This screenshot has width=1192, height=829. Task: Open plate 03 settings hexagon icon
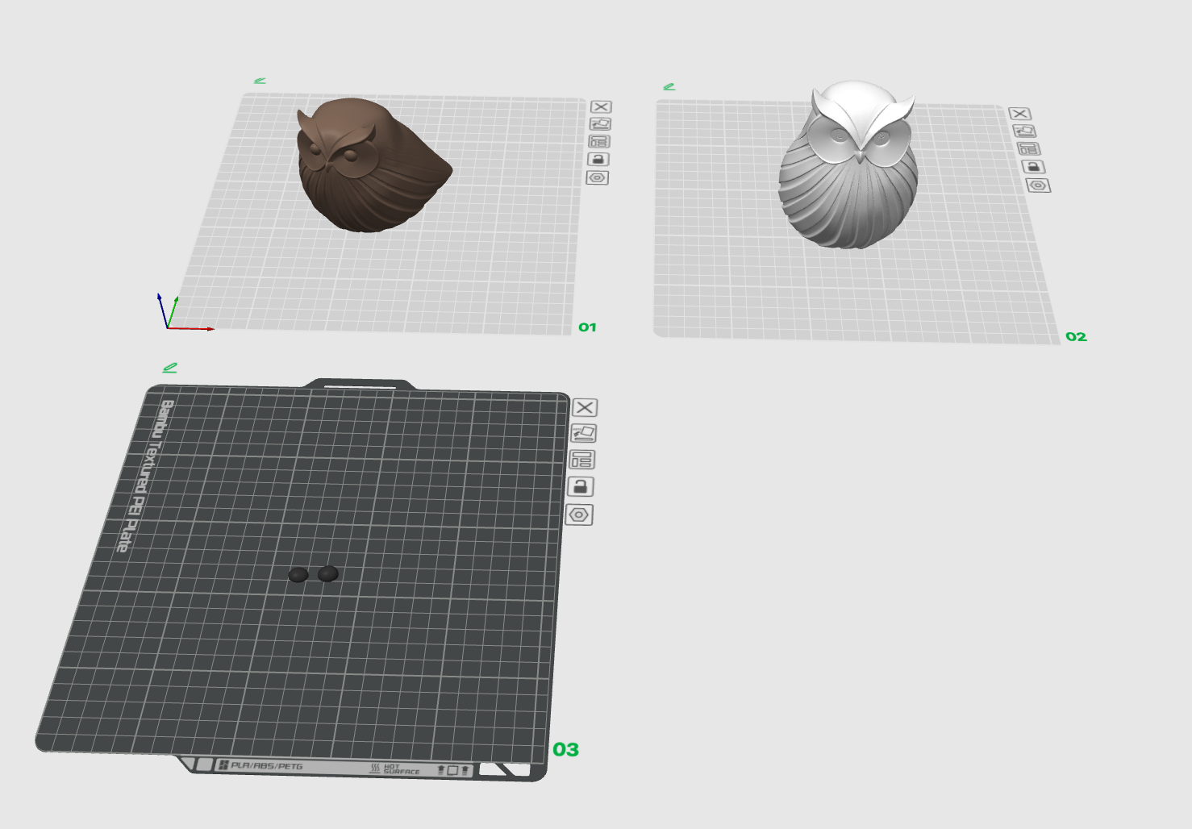click(579, 514)
